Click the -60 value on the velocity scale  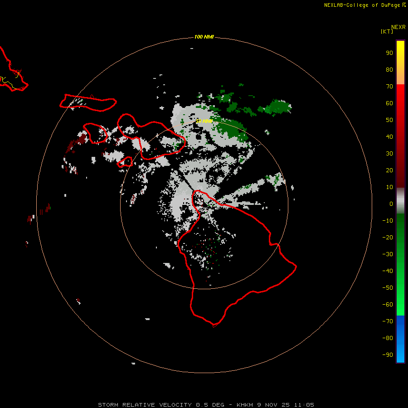coord(388,305)
